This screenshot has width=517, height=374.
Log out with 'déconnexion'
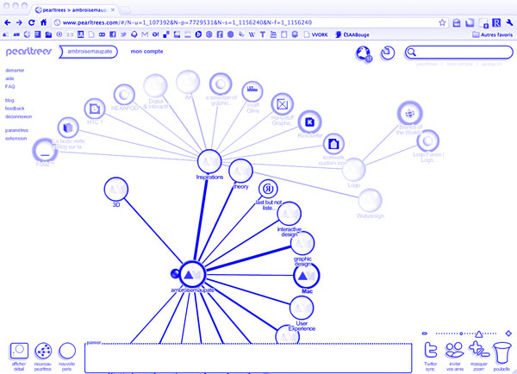pyautogui.click(x=18, y=116)
